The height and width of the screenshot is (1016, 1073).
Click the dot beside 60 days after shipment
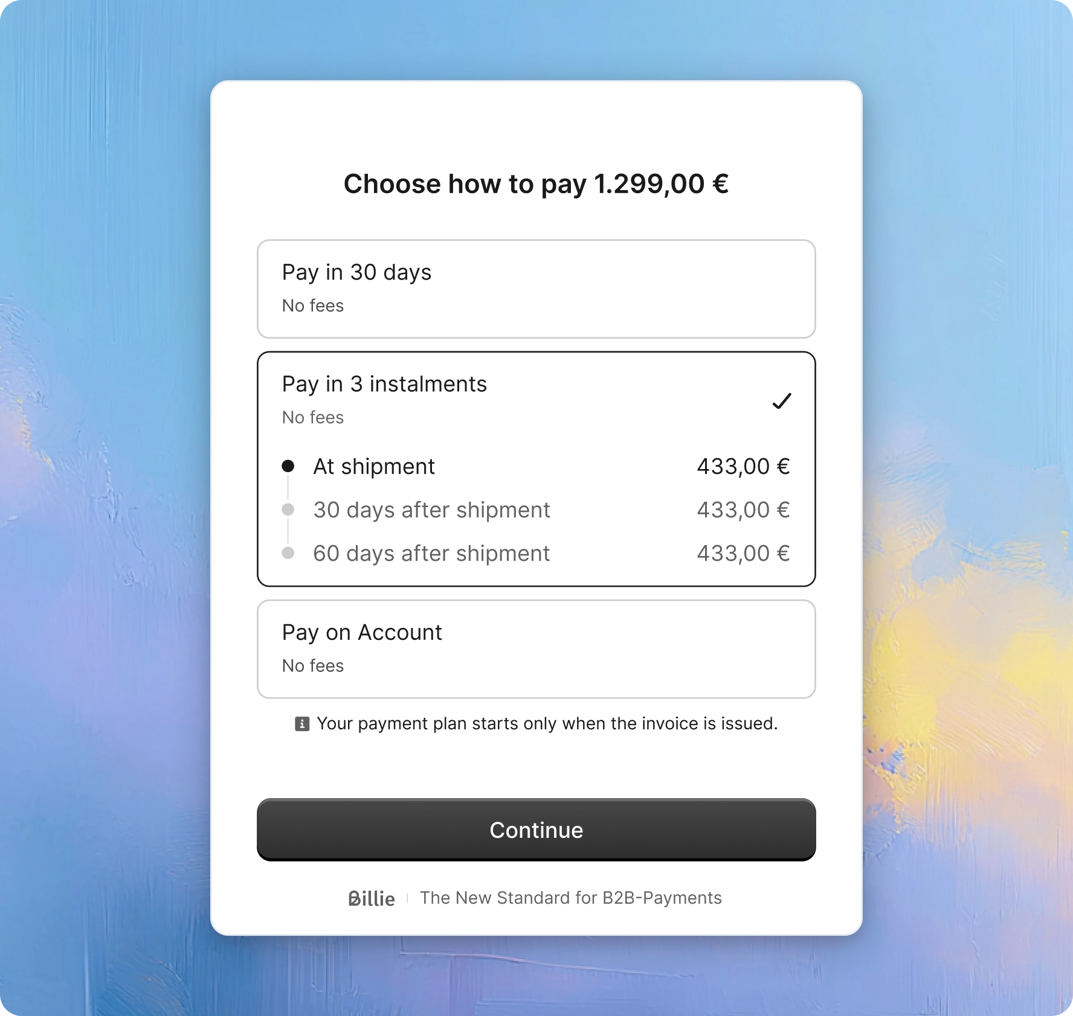(x=288, y=552)
